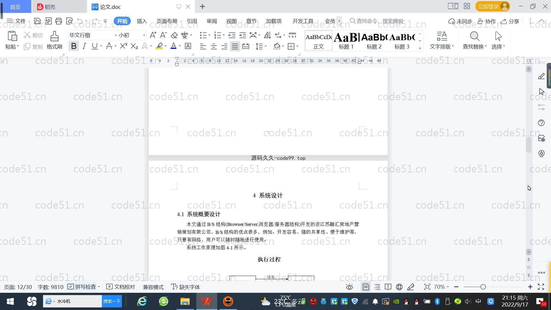Expand bullet list dropdown

coord(209,35)
